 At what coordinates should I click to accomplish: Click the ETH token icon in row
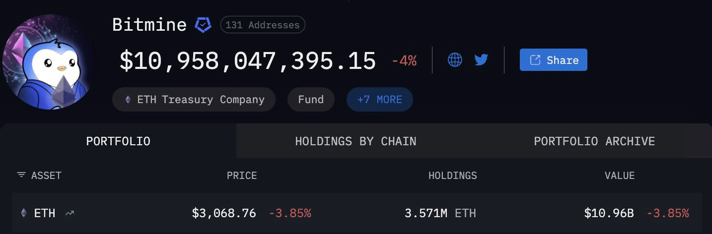click(x=24, y=213)
